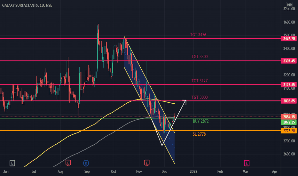Click the Jun label on time axis
298x176 pixels.
pyautogui.click(x=6, y=172)
